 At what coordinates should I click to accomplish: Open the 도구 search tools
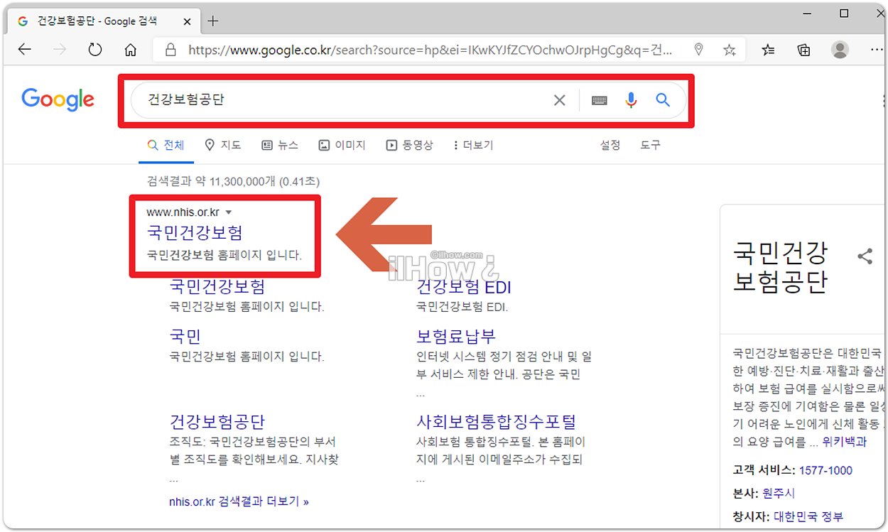[650, 145]
